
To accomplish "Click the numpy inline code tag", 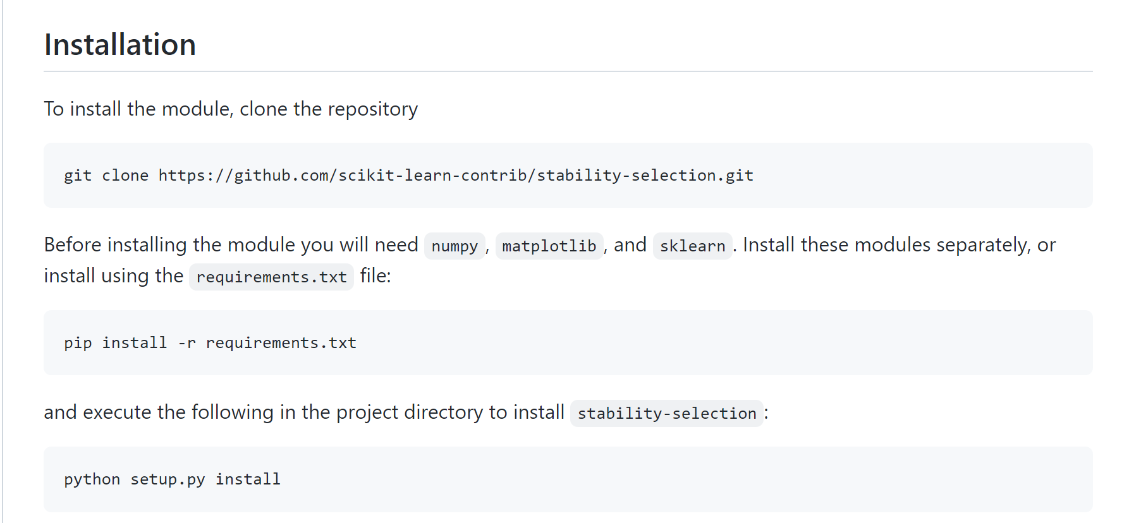I will coord(455,246).
